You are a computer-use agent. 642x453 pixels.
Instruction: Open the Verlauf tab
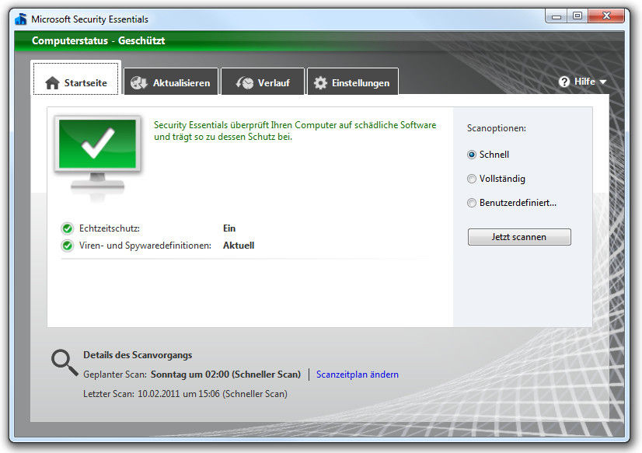(x=263, y=82)
